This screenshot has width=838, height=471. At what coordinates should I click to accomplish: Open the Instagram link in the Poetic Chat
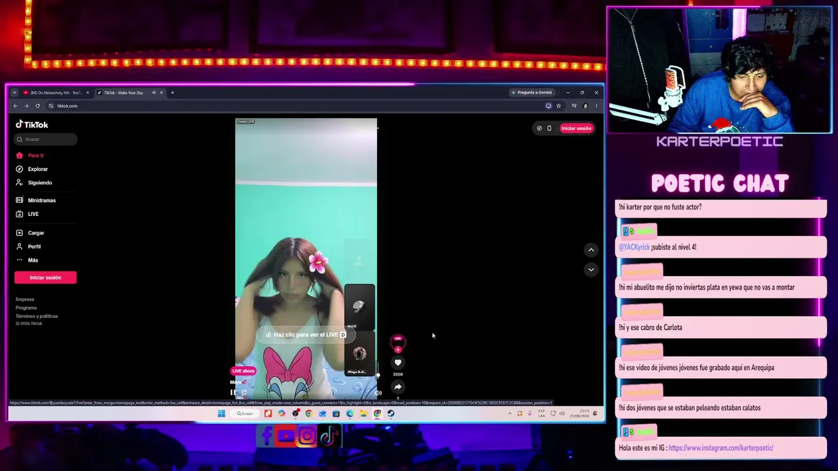click(721, 448)
